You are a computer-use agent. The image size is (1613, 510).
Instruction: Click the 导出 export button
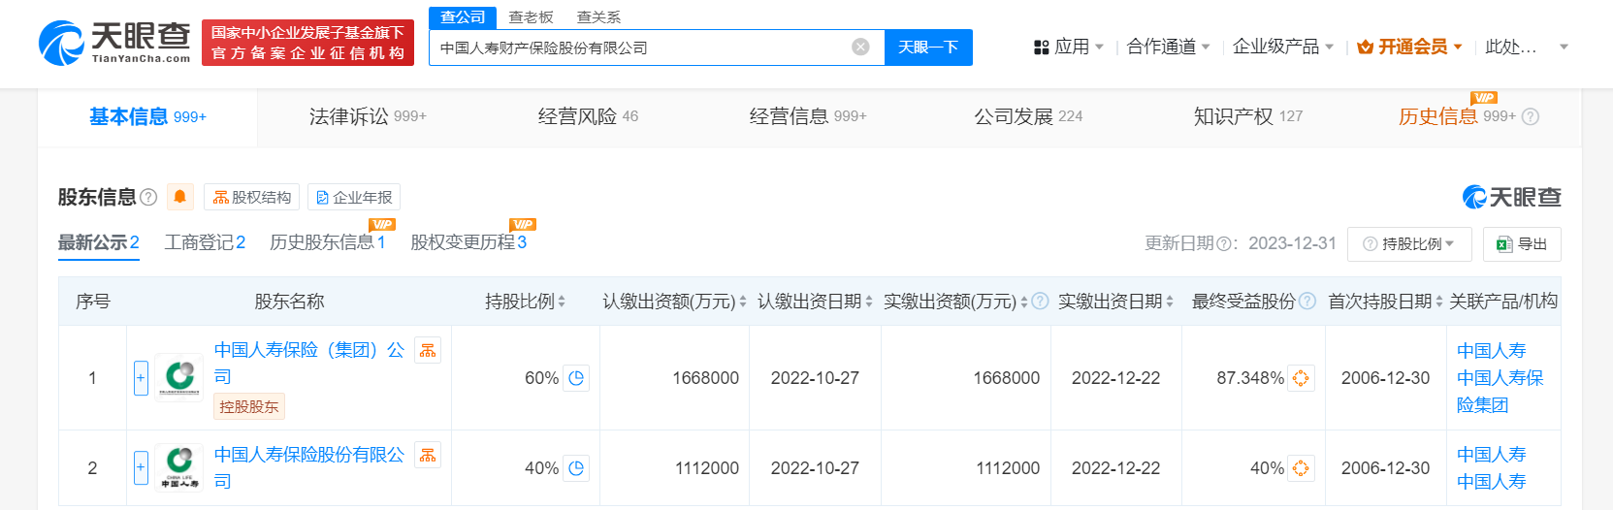pos(1522,244)
